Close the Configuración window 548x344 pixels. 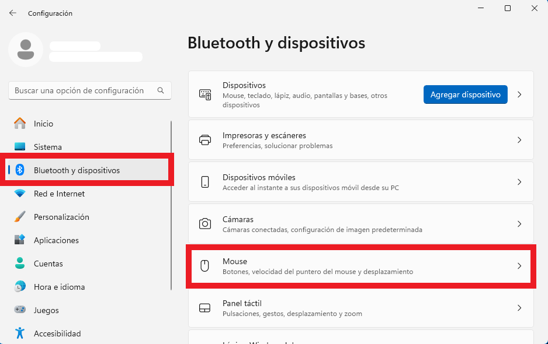535,8
